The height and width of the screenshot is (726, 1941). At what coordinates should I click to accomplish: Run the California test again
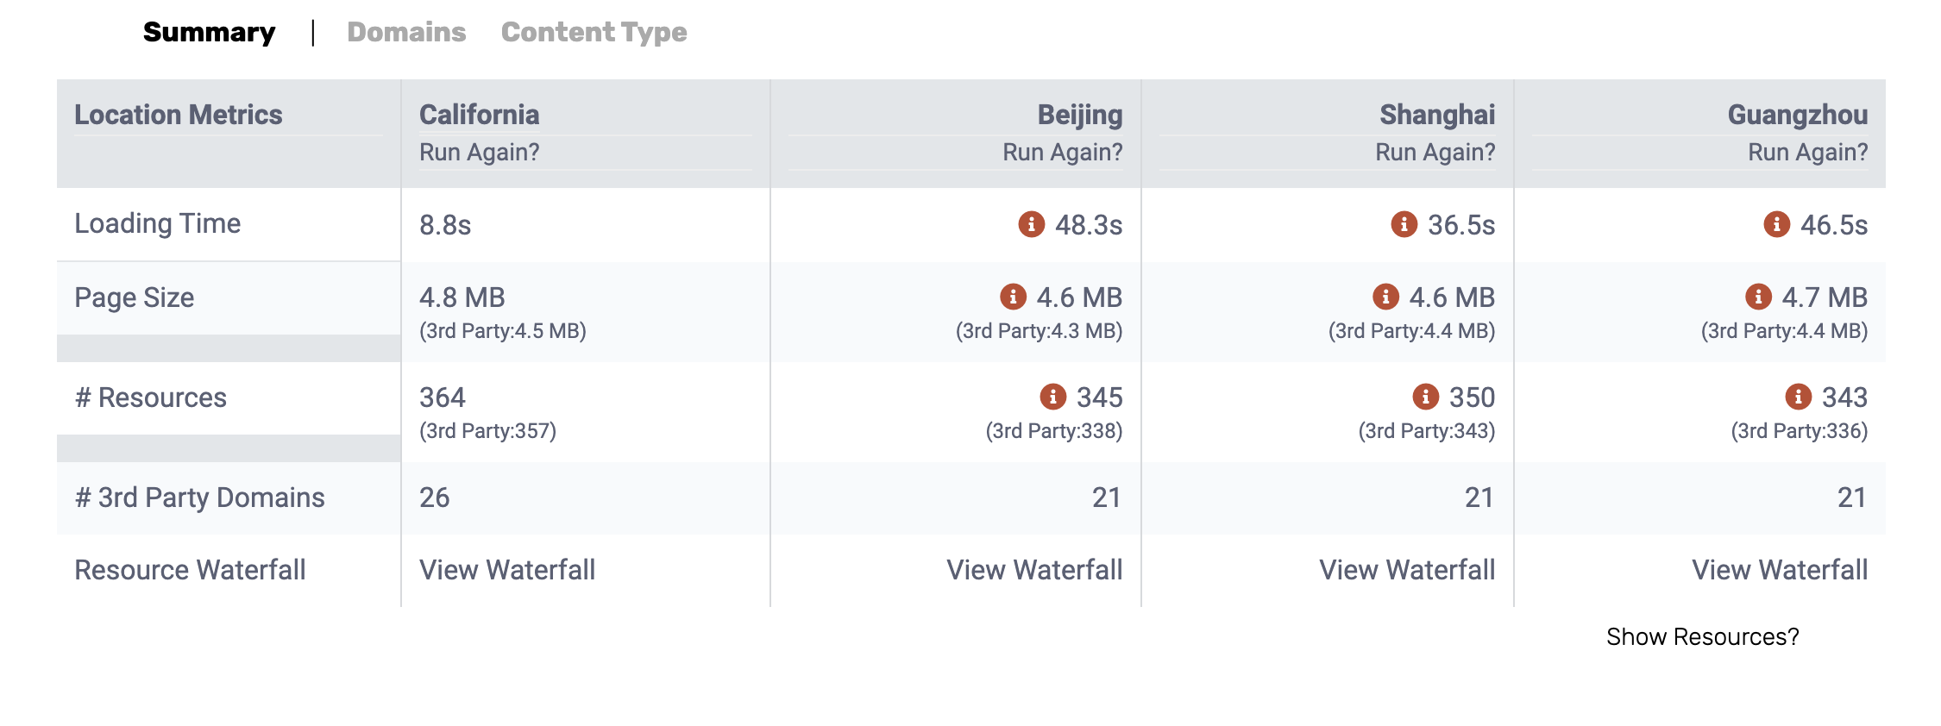(479, 153)
